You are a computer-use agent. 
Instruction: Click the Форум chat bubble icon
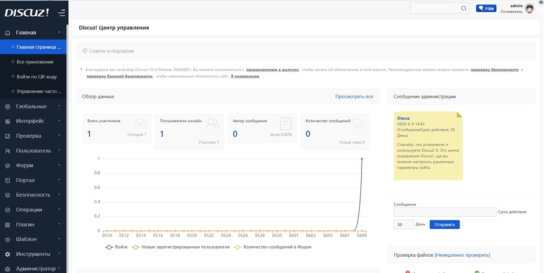[x=8, y=165]
